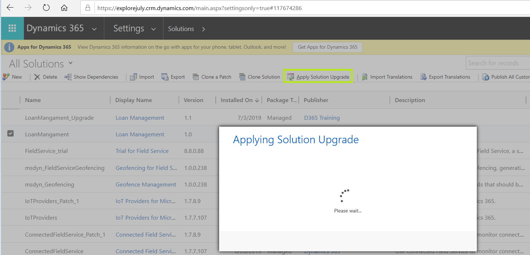Select the IoTProviders_Patch_1 row name
The height and width of the screenshot is (255, 530).
(x=52, y=201)
